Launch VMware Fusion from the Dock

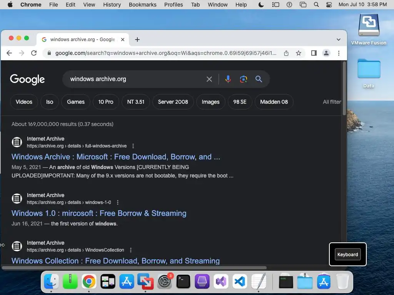click(145, 281)
